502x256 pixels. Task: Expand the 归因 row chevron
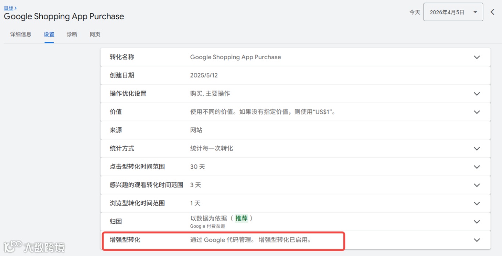tap(477, 222)
